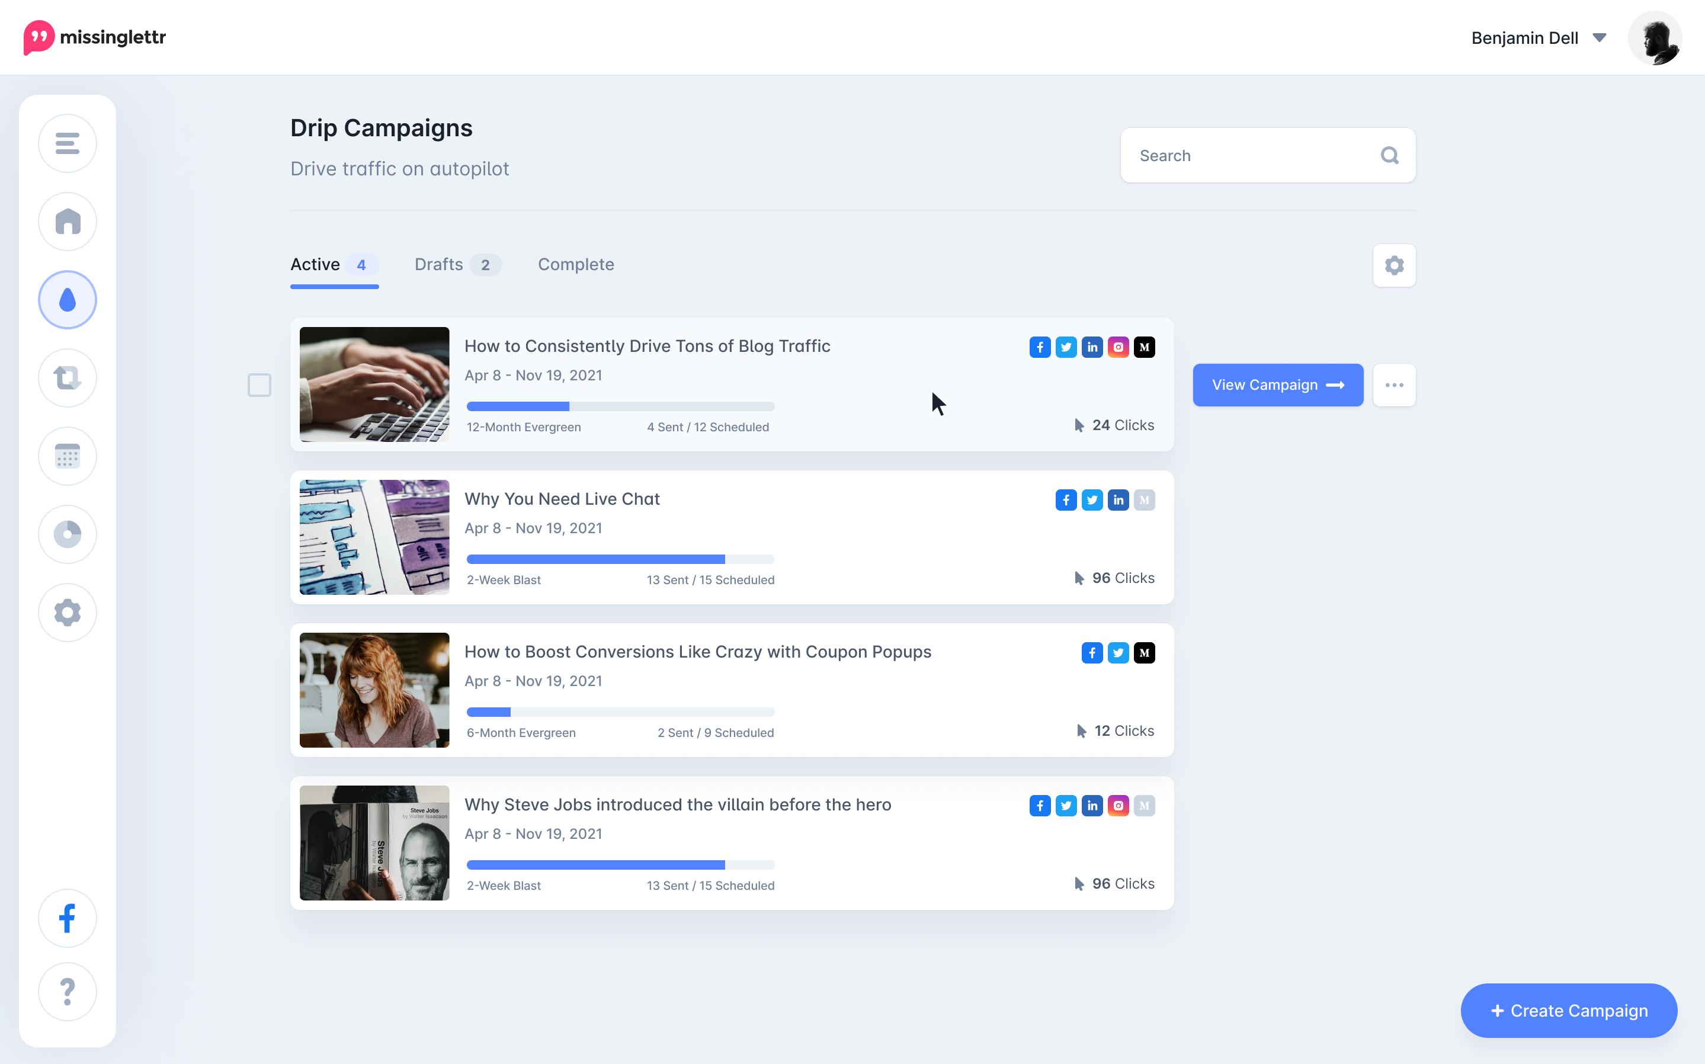This screenshot has width=1705, height=1064.
Task: Click LinkedIn icon on Blog Traffic campaign
Action: click(1092, 347)
